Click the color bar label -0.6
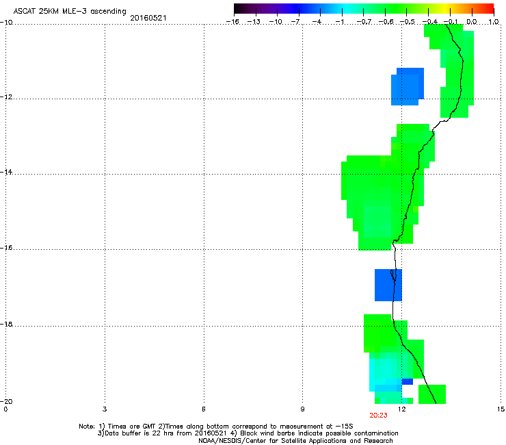The image size is (506, 445). coord(386,22)
